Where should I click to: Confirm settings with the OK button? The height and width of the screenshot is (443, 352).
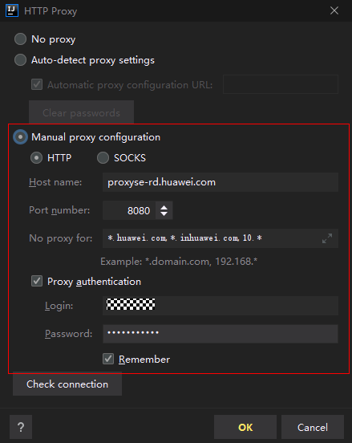click(245, 427)
